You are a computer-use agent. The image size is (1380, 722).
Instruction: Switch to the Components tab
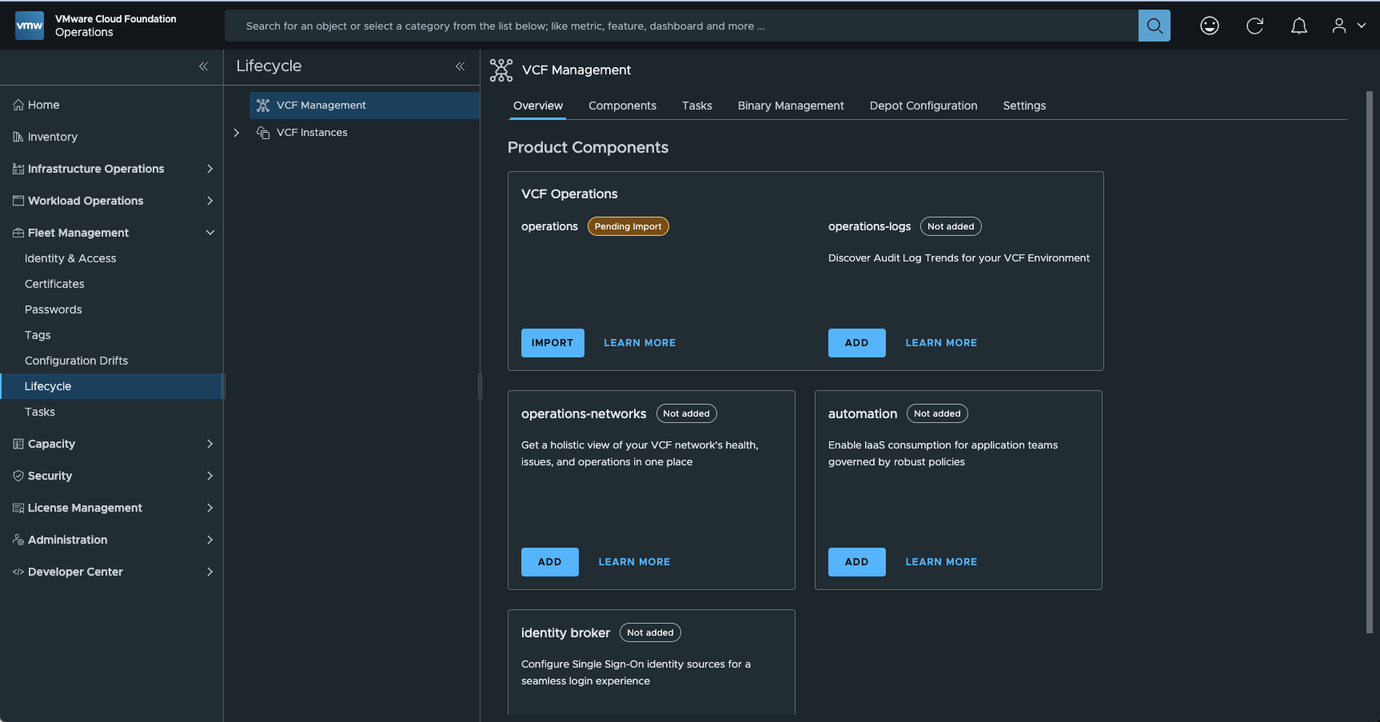pos(622,106)
